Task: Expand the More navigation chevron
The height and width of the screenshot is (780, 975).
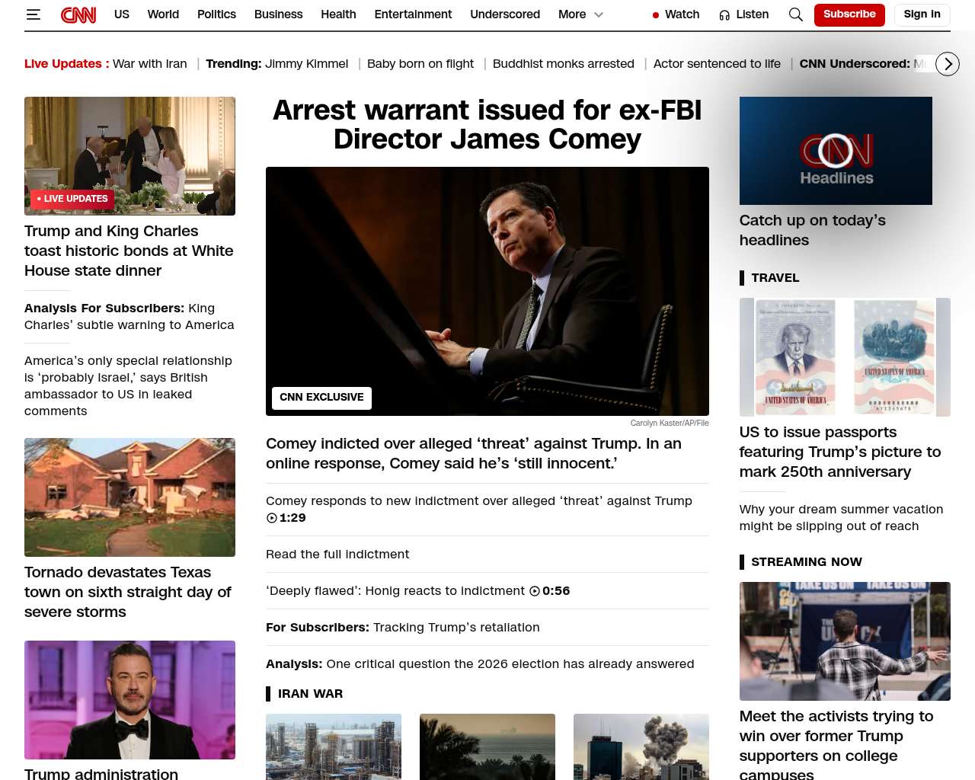Action: click(x=599, y=14)
